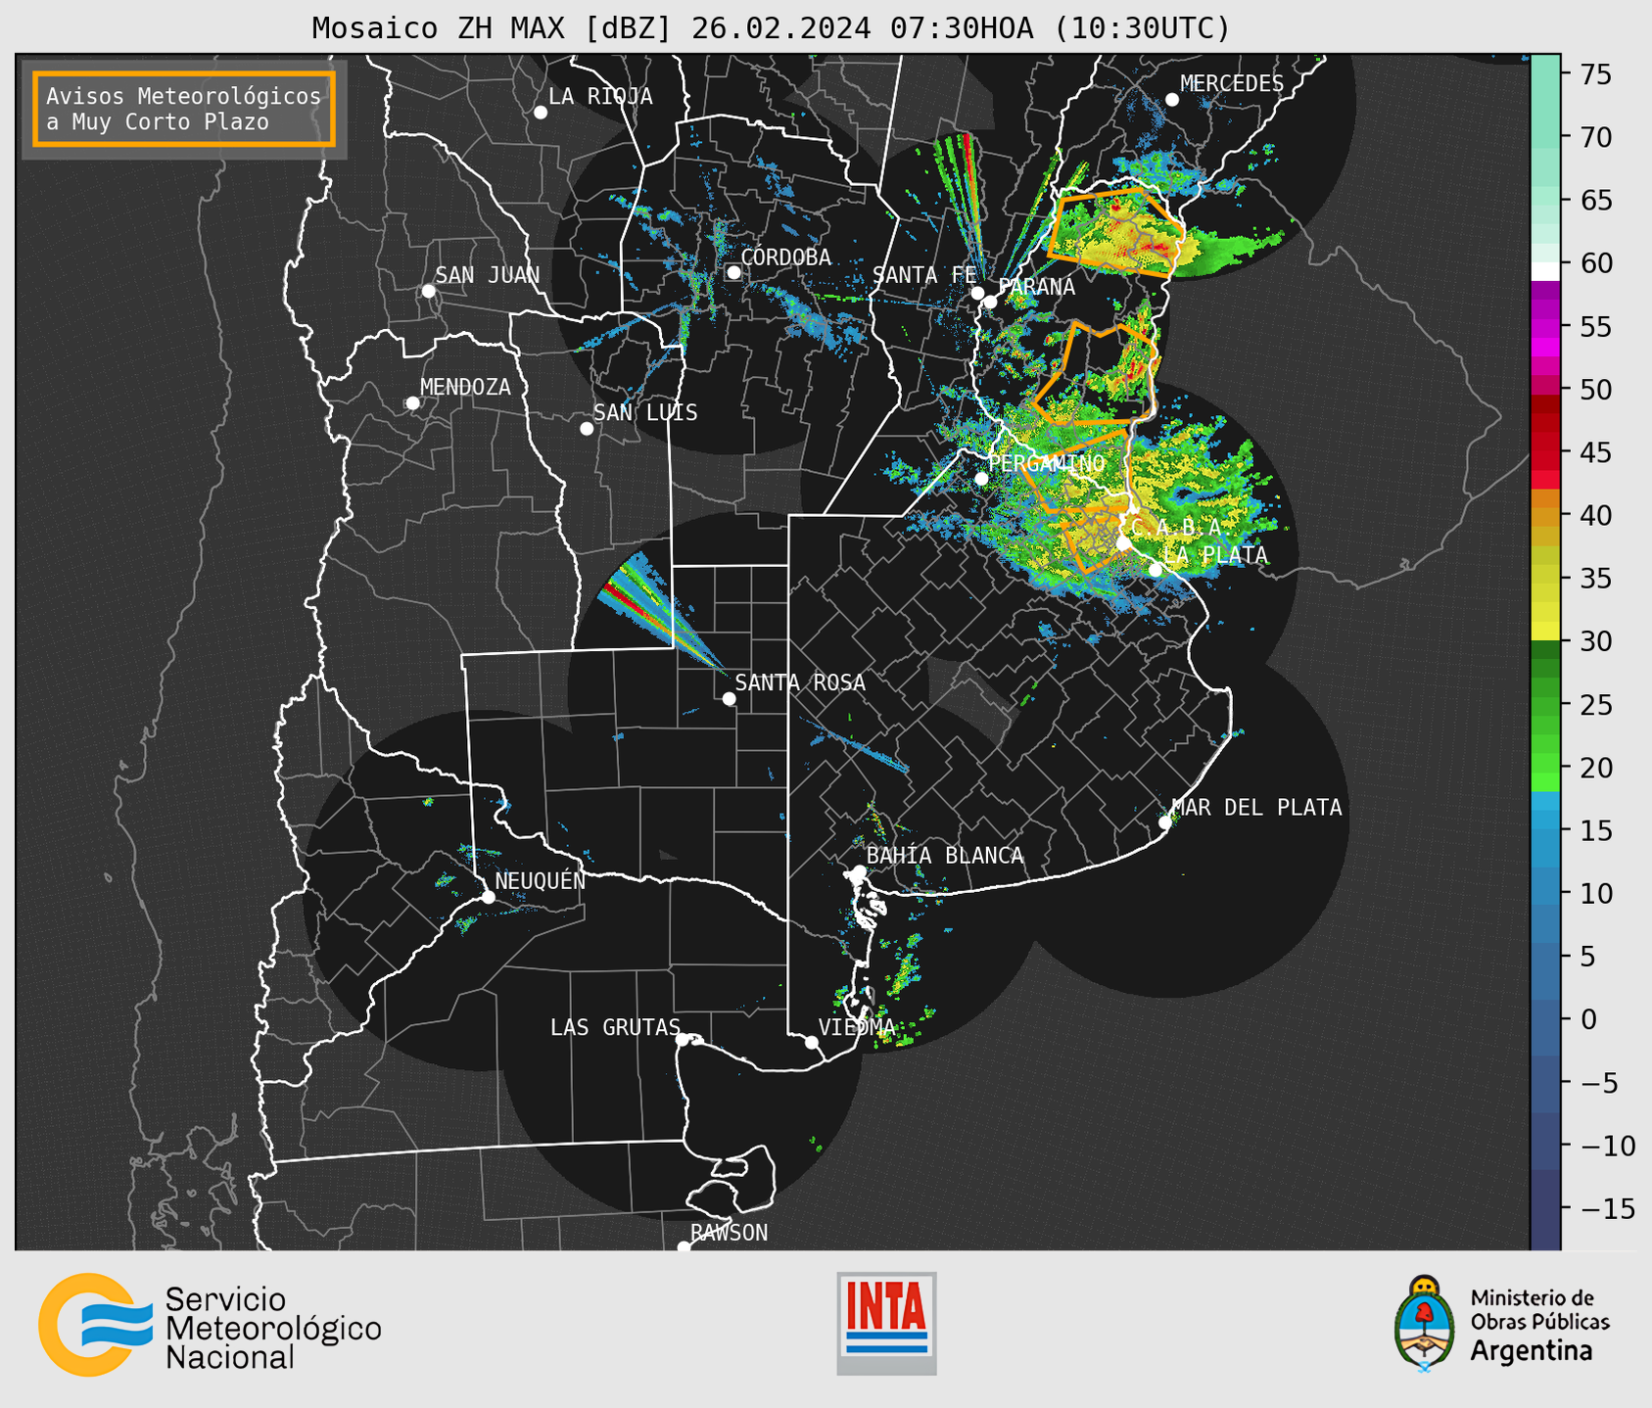
Task: Click the Avisos Meteorológicos a Muy Corto Plazo legend box
Action: tap(184, 109)
